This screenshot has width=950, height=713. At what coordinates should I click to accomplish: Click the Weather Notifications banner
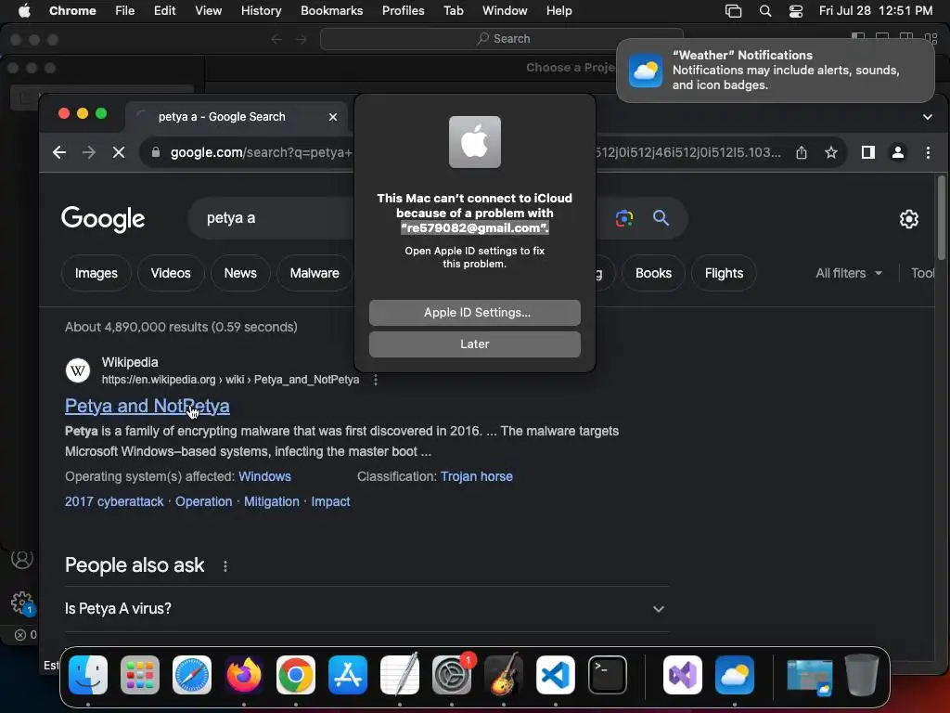tap(775, 71)
